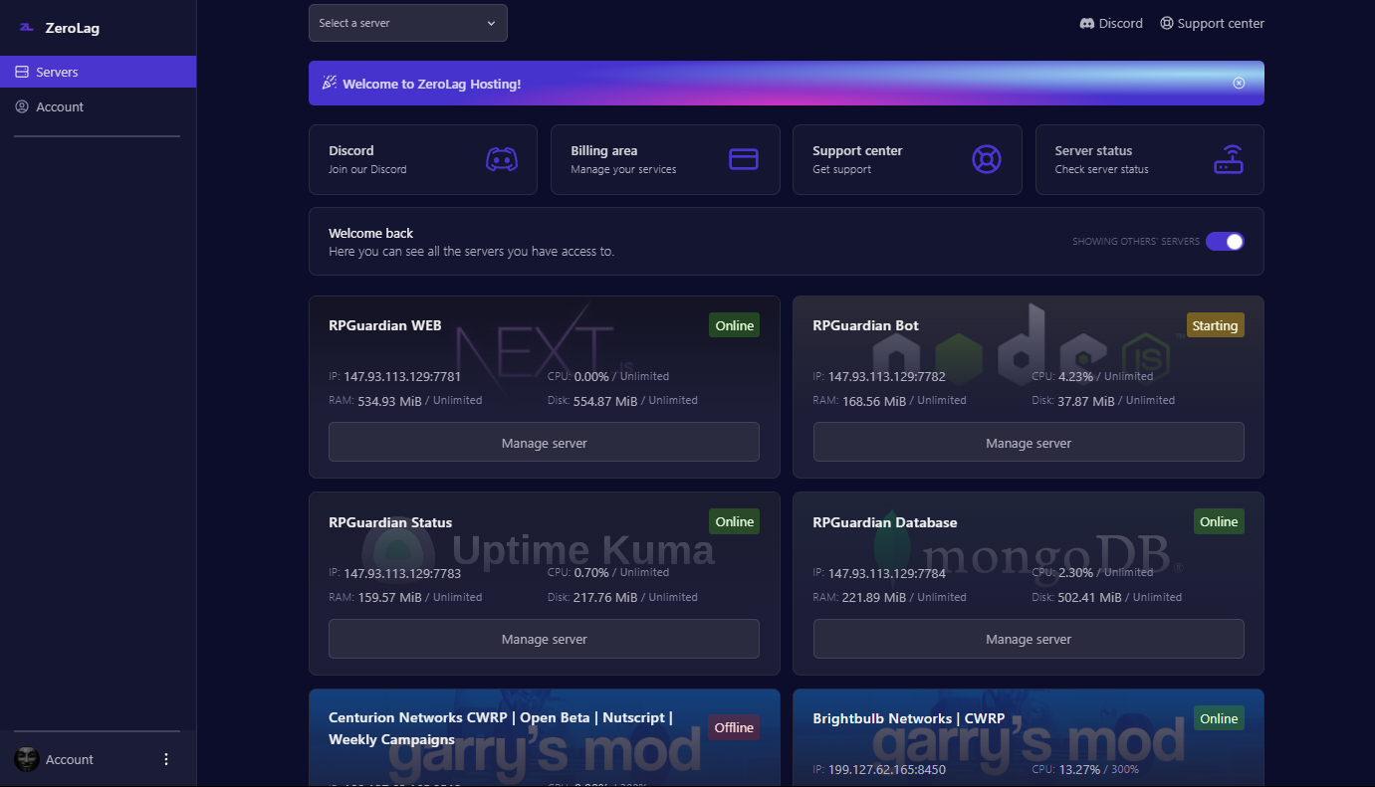Click RPGuardian WEB server title
Image resolution: width=1375 pixels, height=787 pixels.
[x=385, y=325]
